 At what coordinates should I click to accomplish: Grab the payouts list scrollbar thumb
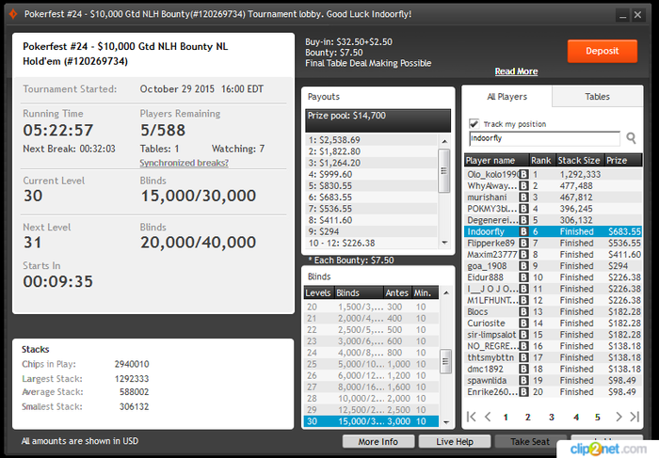pyautogui.click(x=443, y=170)
